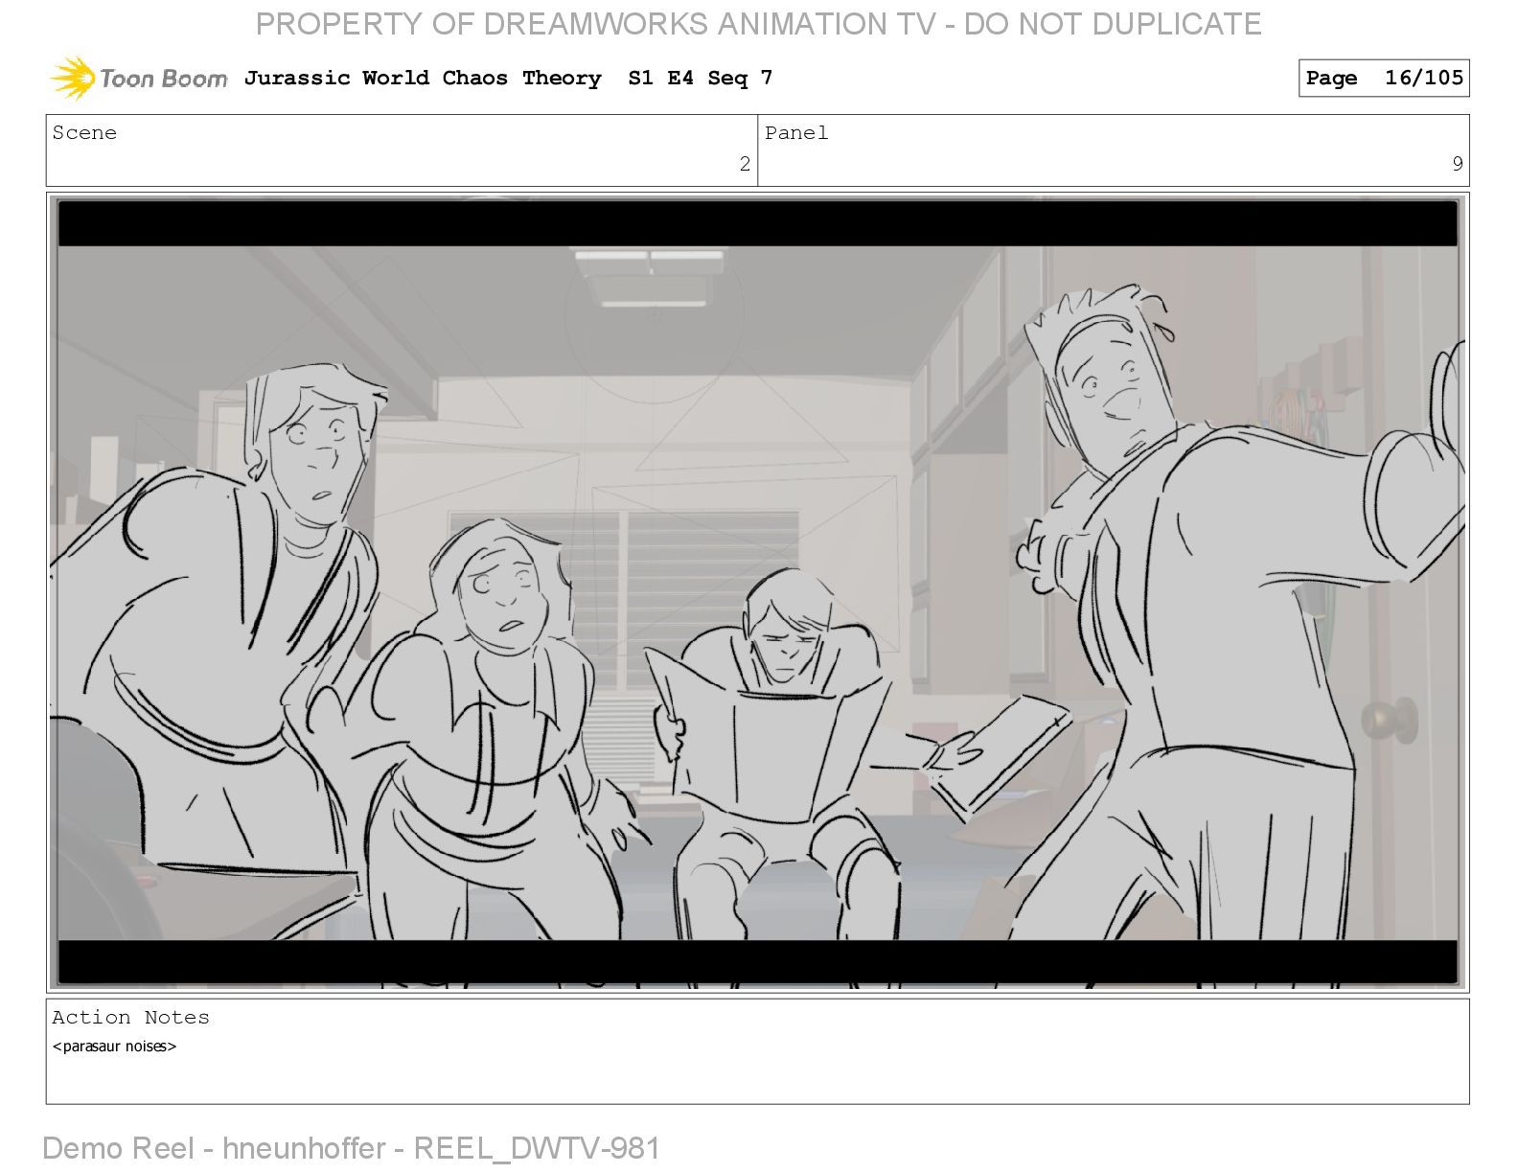Image resolution: width=1518 pixels, height=1173 pixels.
Task: Select the '<parasaur noises>' note
Action: (x=114, y=1046)
